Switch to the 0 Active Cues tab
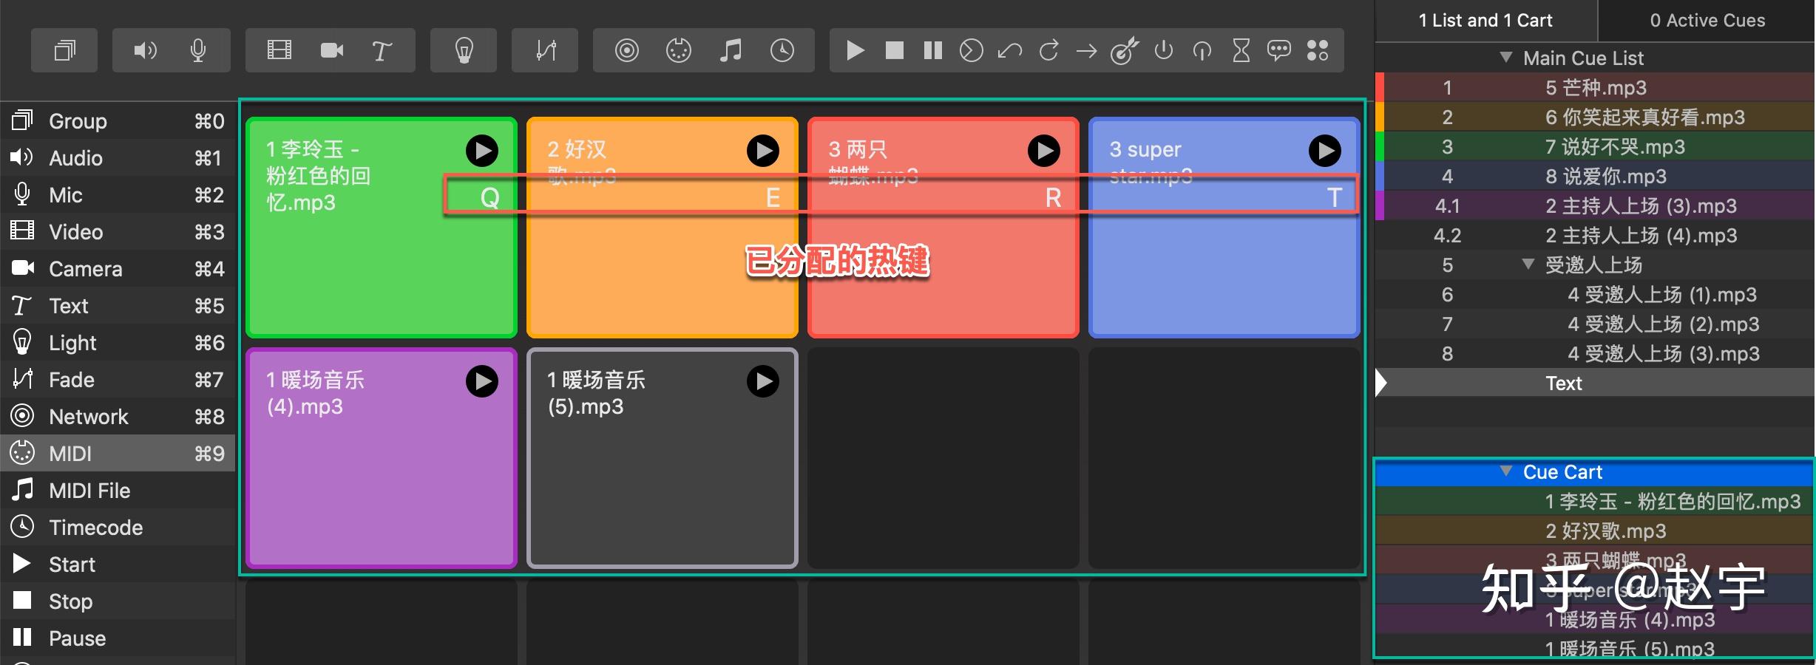 [x=1707, y=21]
